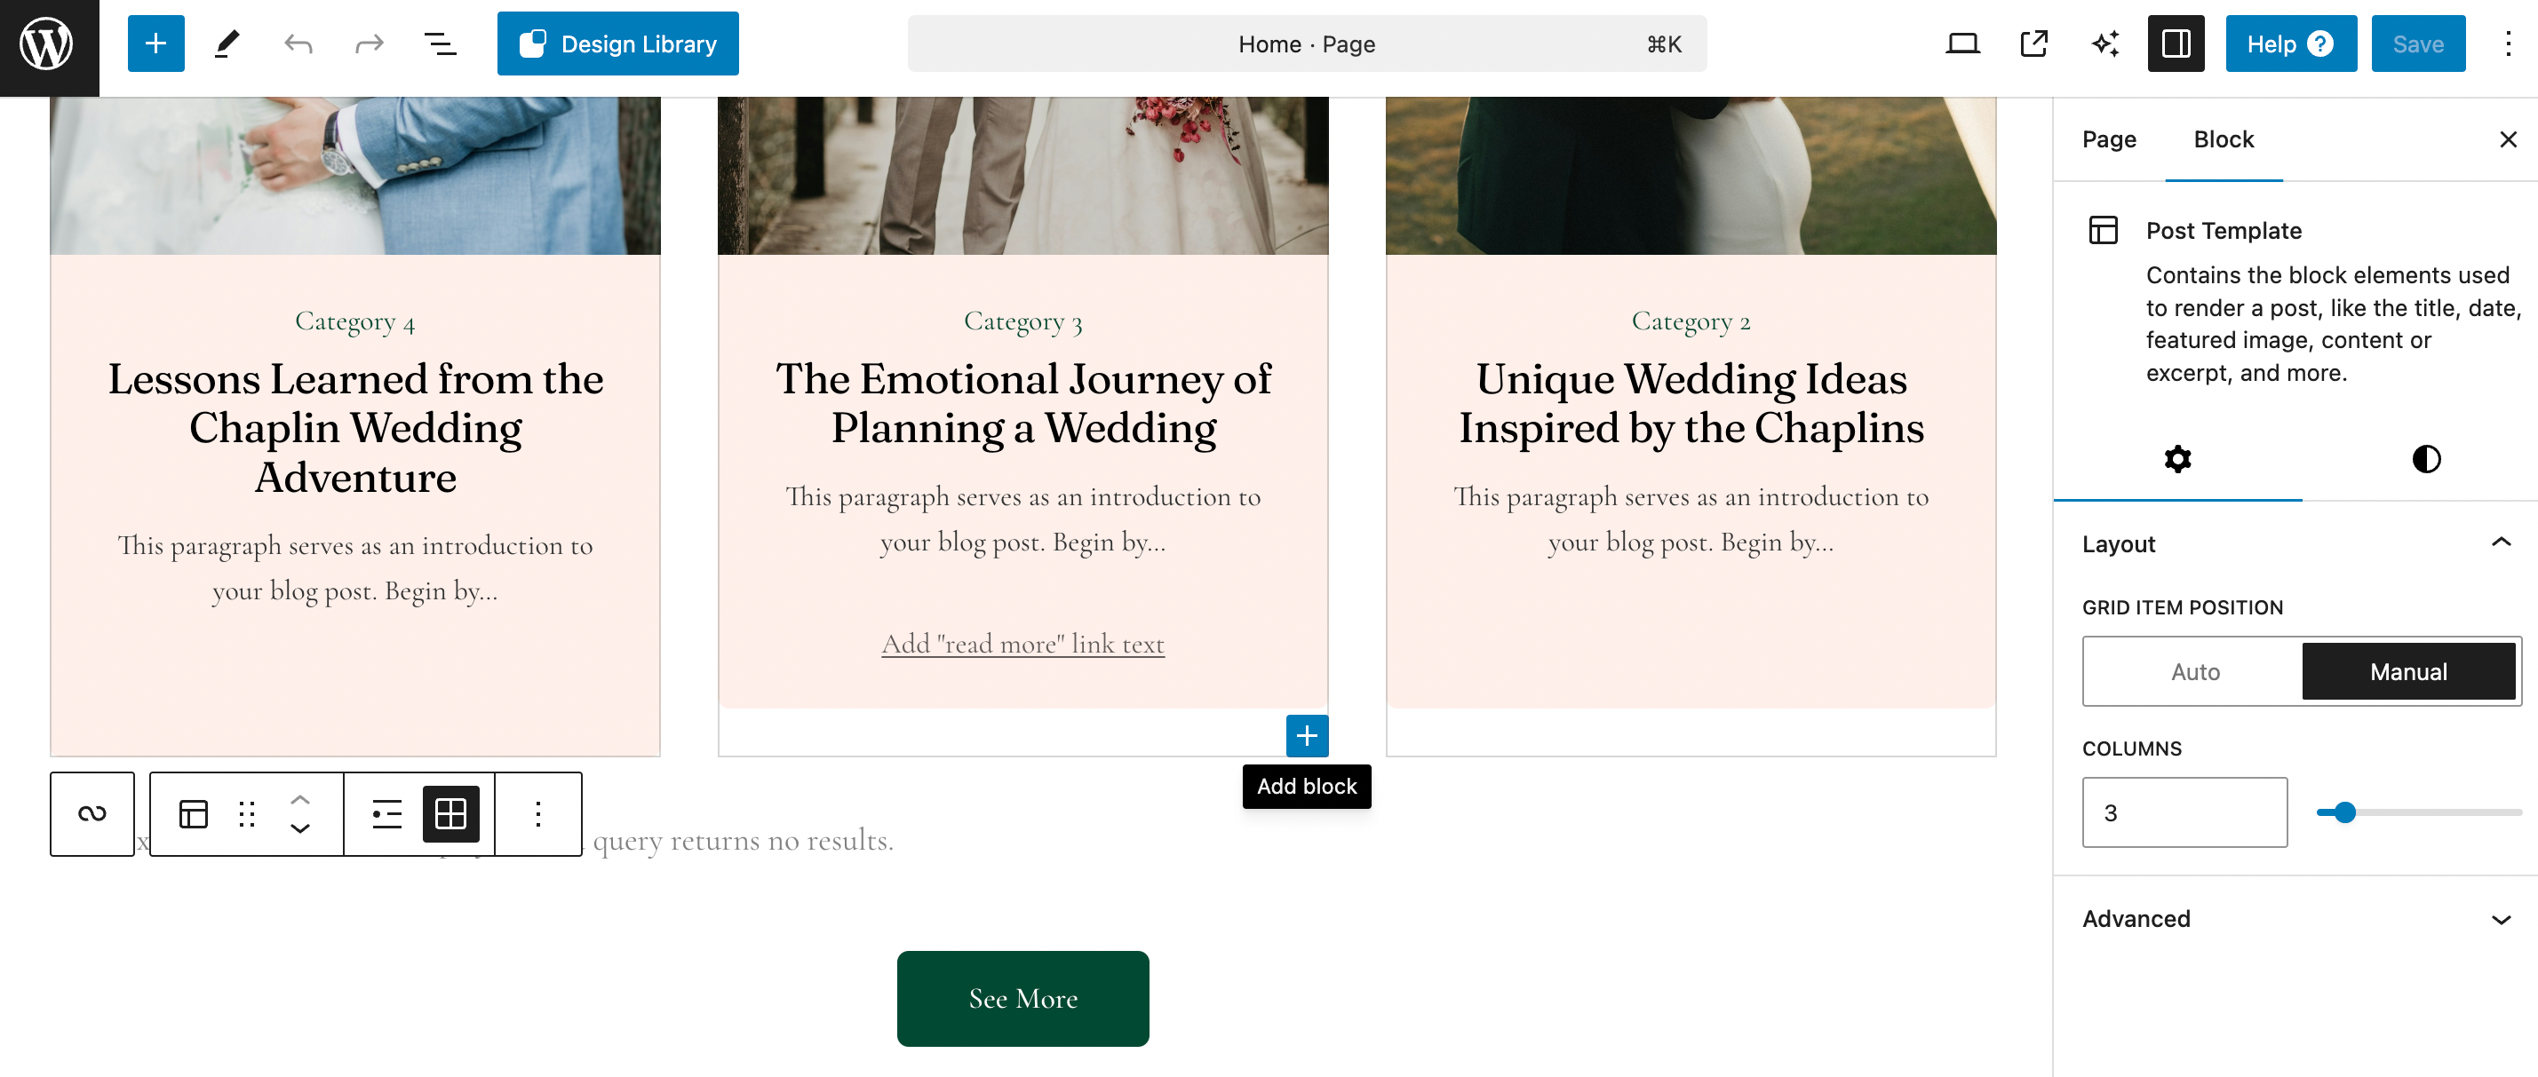Click the excerpt under Category 2 post
Screen dimensions: 2538x1077
point(1691,519)
